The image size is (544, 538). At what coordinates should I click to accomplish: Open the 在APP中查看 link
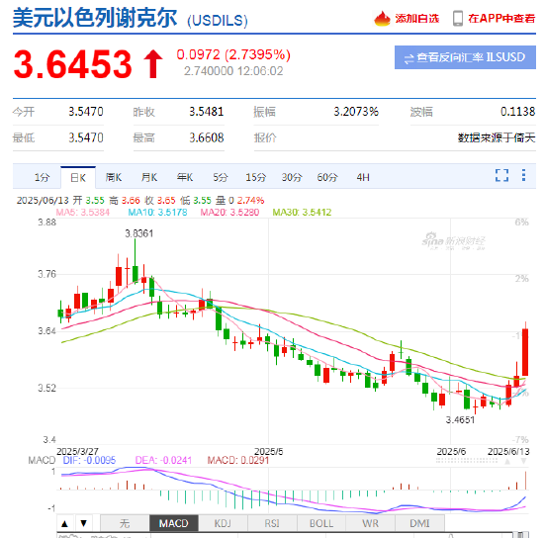click(x=501, y=19)
